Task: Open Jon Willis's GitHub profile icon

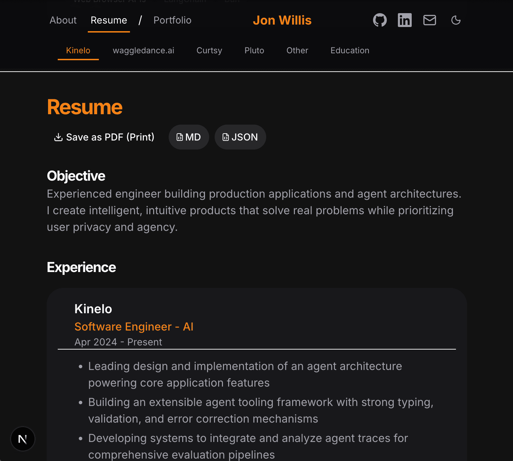Action: tap(380, 20)
